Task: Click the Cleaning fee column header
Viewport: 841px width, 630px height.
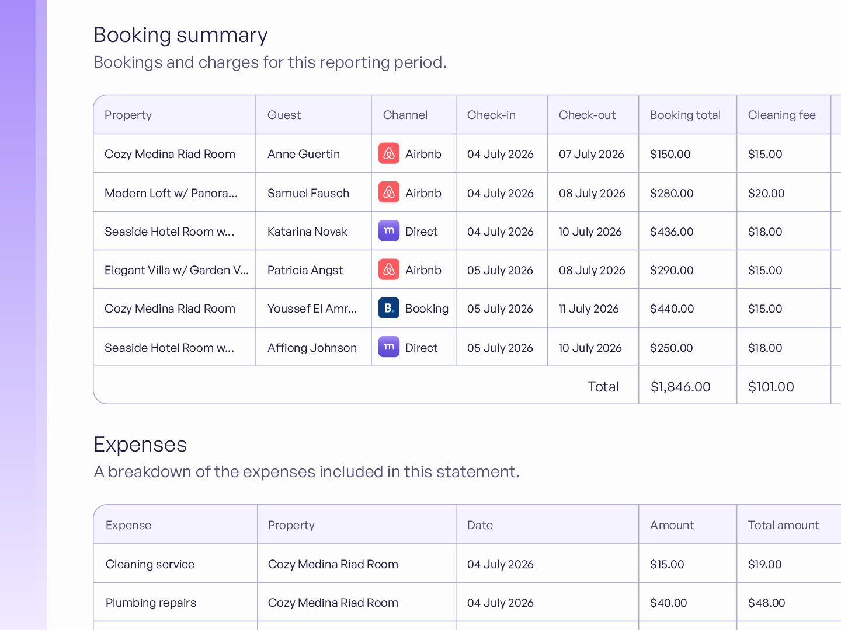Action: coord(781,115)
